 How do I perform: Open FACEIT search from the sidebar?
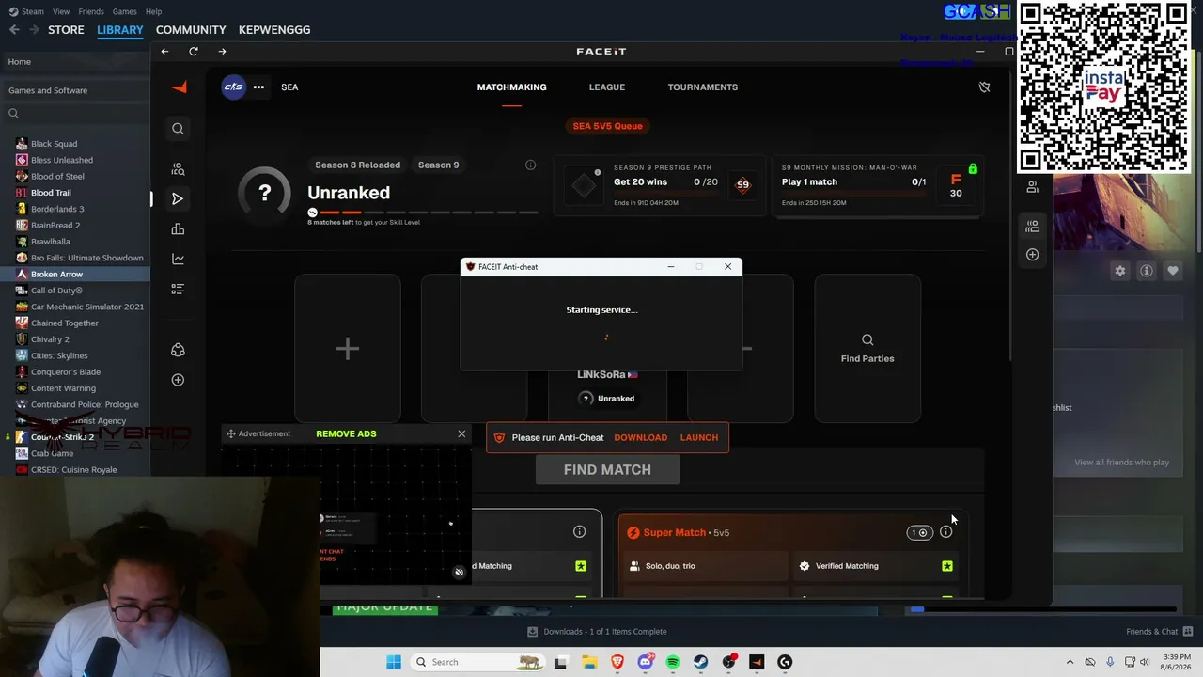[178, 129]
